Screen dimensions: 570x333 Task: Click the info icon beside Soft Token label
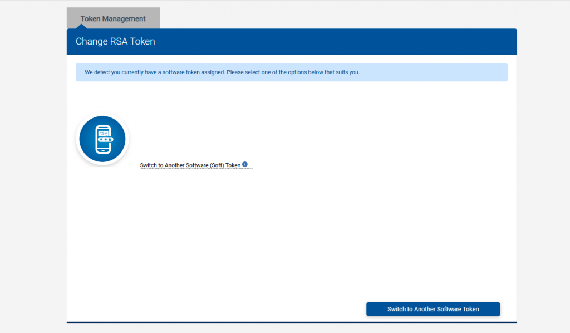[x=245, y=164]
